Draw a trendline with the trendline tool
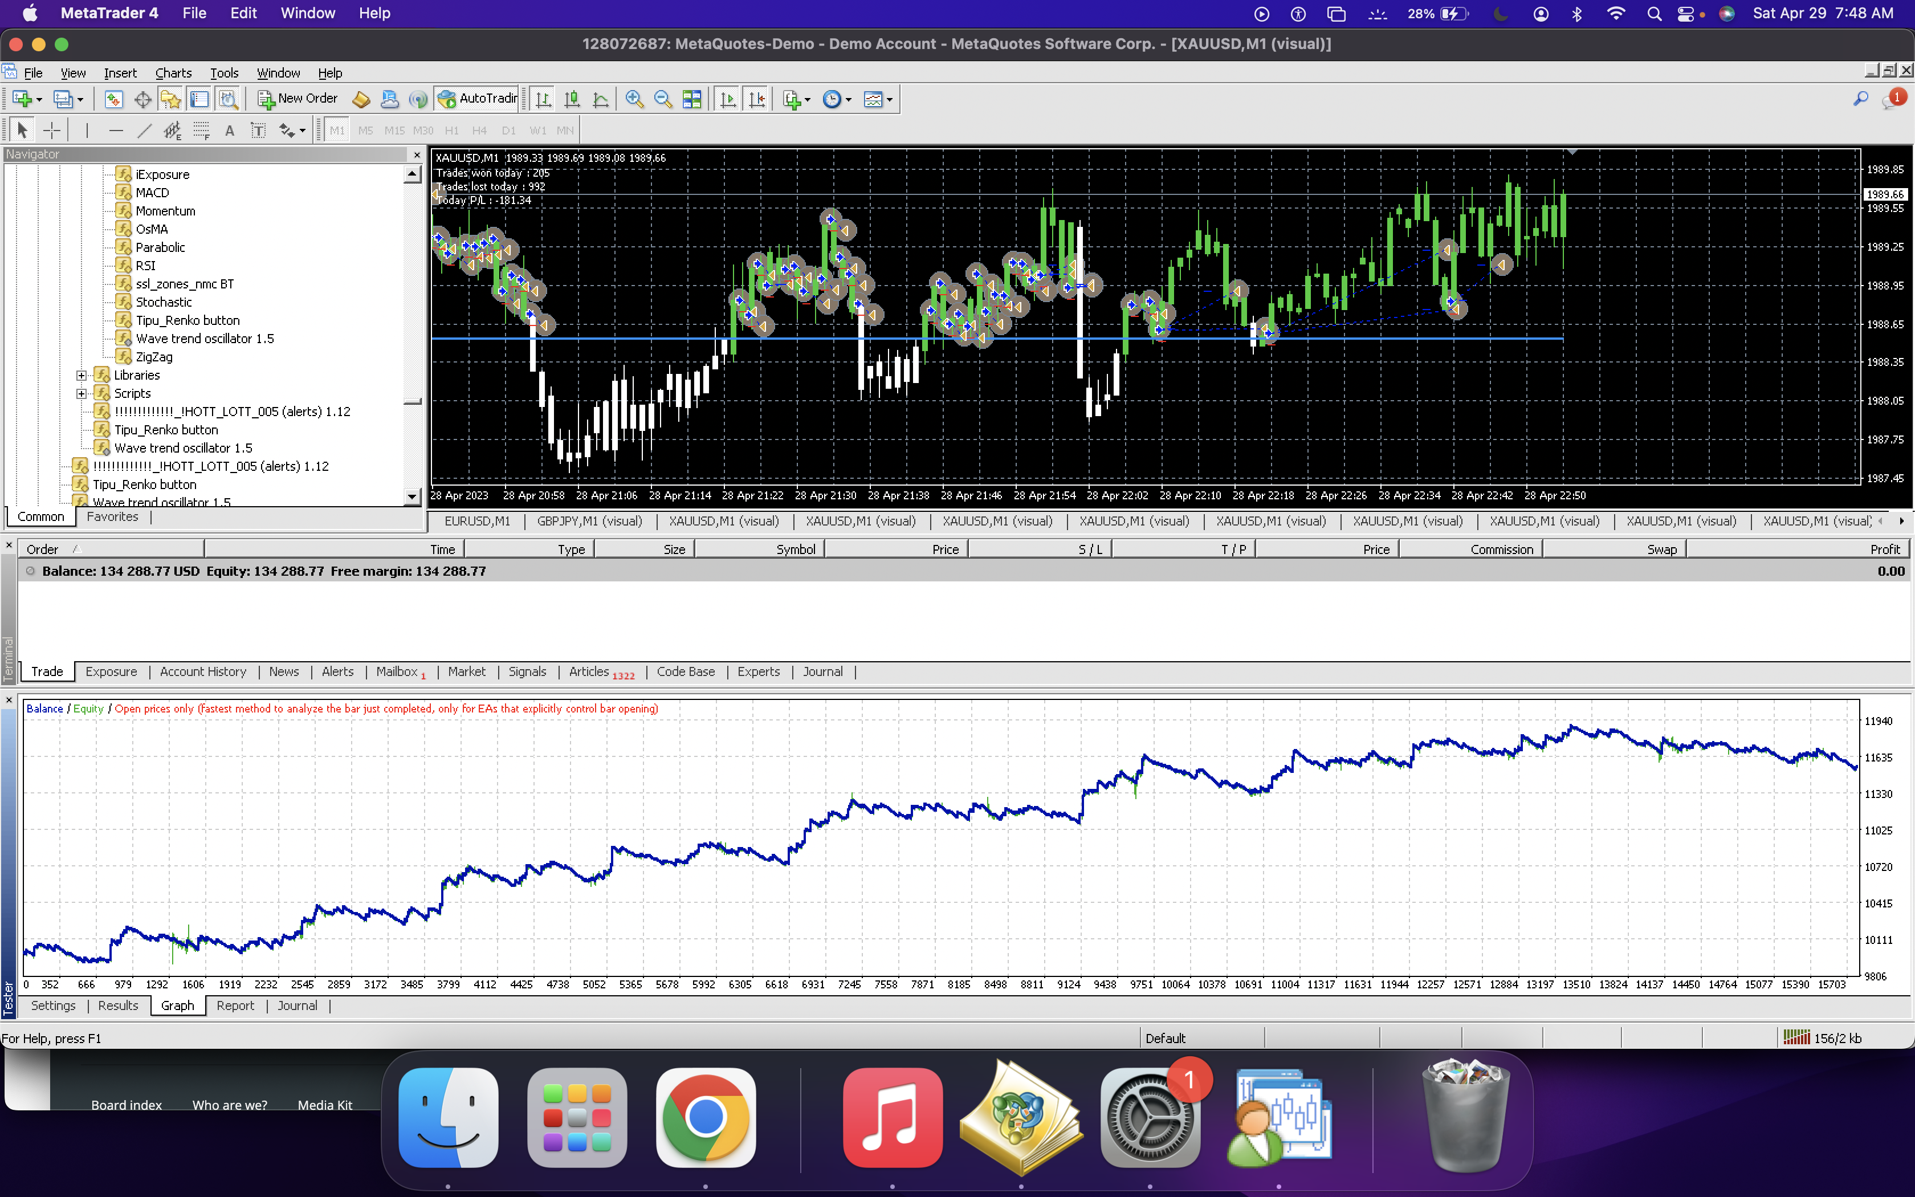The width and height of the screenshot is (1915, 1197). [x=144, y=131]
